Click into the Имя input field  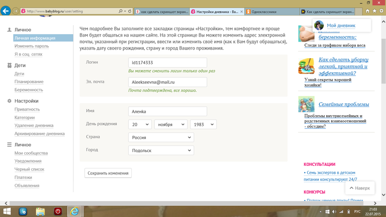point(167,111)
